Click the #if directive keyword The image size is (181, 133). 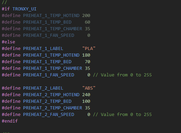click(x=6, y=9)
